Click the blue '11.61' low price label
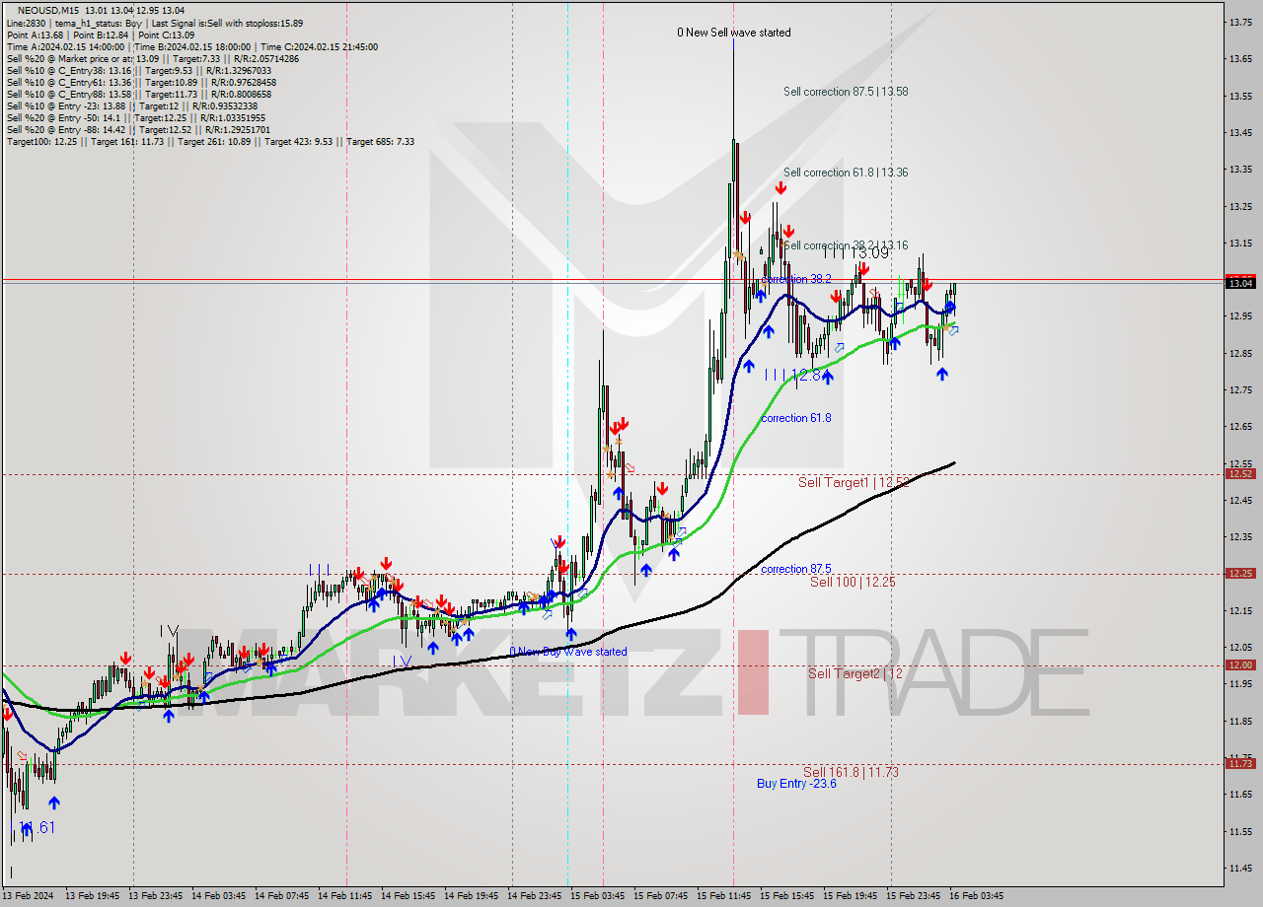 click(x=37, y=827)
